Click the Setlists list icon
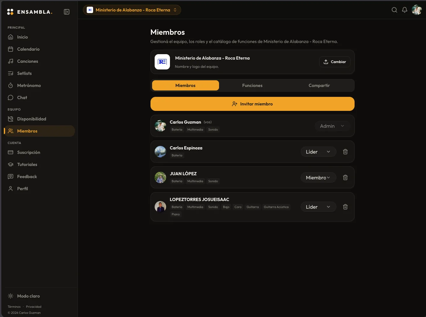This screenshot has width=426, height=317. tap(11, 73)
